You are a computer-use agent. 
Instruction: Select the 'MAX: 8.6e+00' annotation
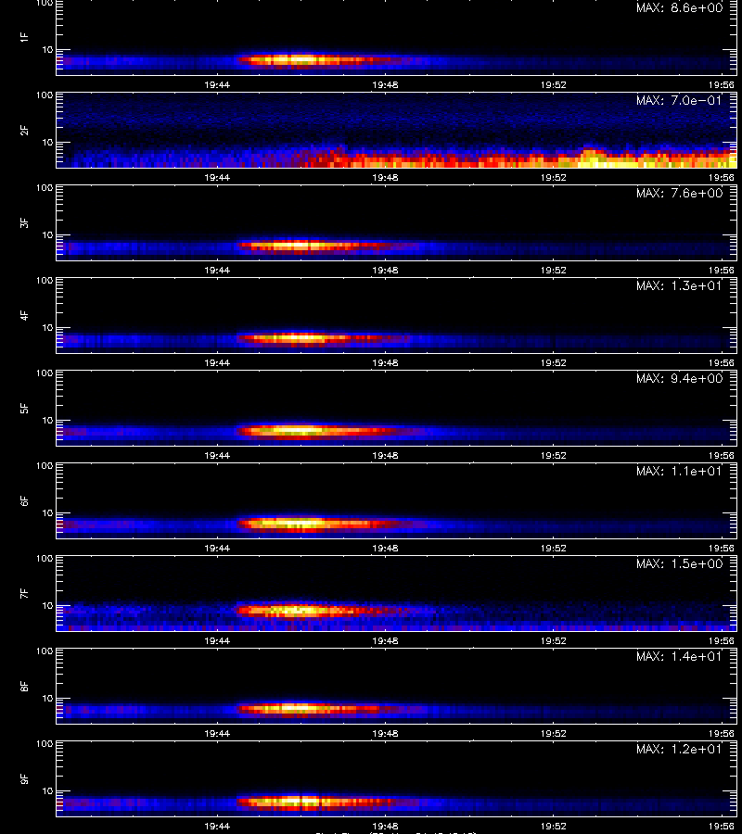click(679, 8)
